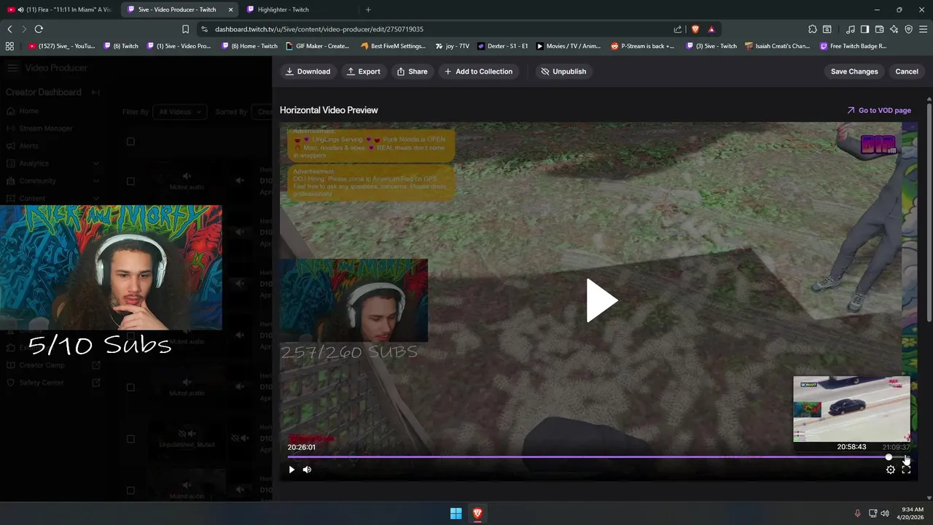
Task: Go back in browser history
Action: click(9, 29)
